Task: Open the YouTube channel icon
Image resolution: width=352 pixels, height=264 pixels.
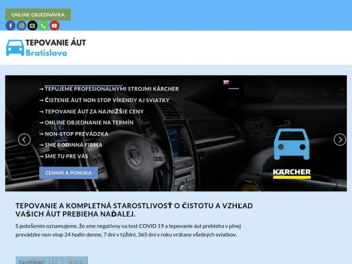Action: click(x=55, y=26)
